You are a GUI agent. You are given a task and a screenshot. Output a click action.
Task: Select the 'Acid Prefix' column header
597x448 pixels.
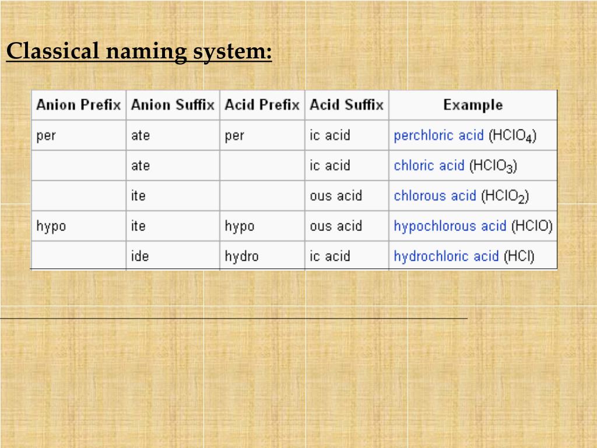[x=262, y=105]
